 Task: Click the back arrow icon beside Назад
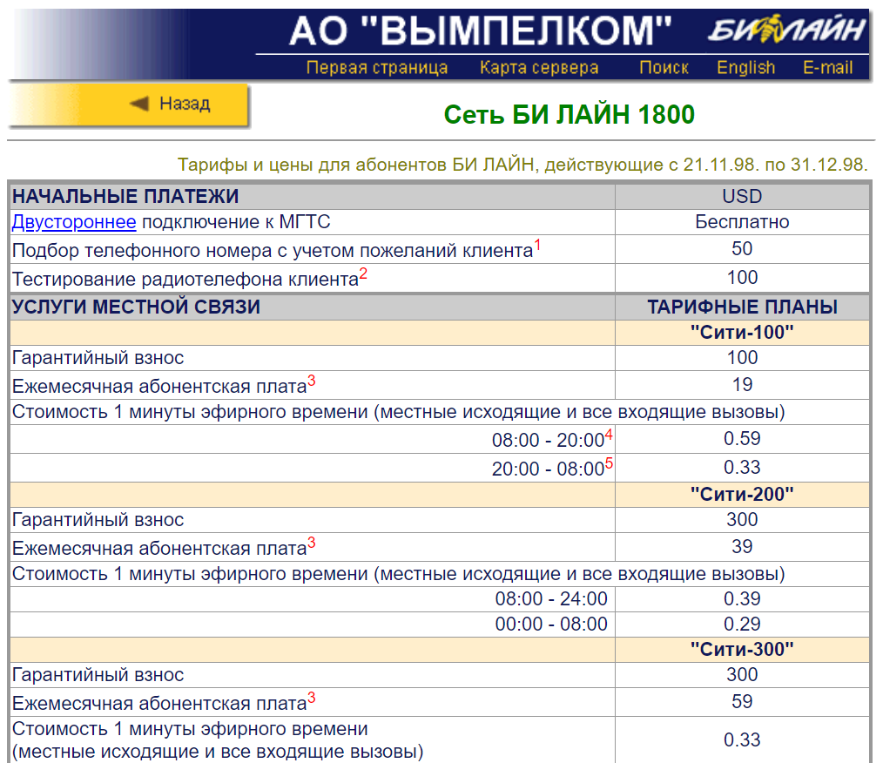point(139,103)
